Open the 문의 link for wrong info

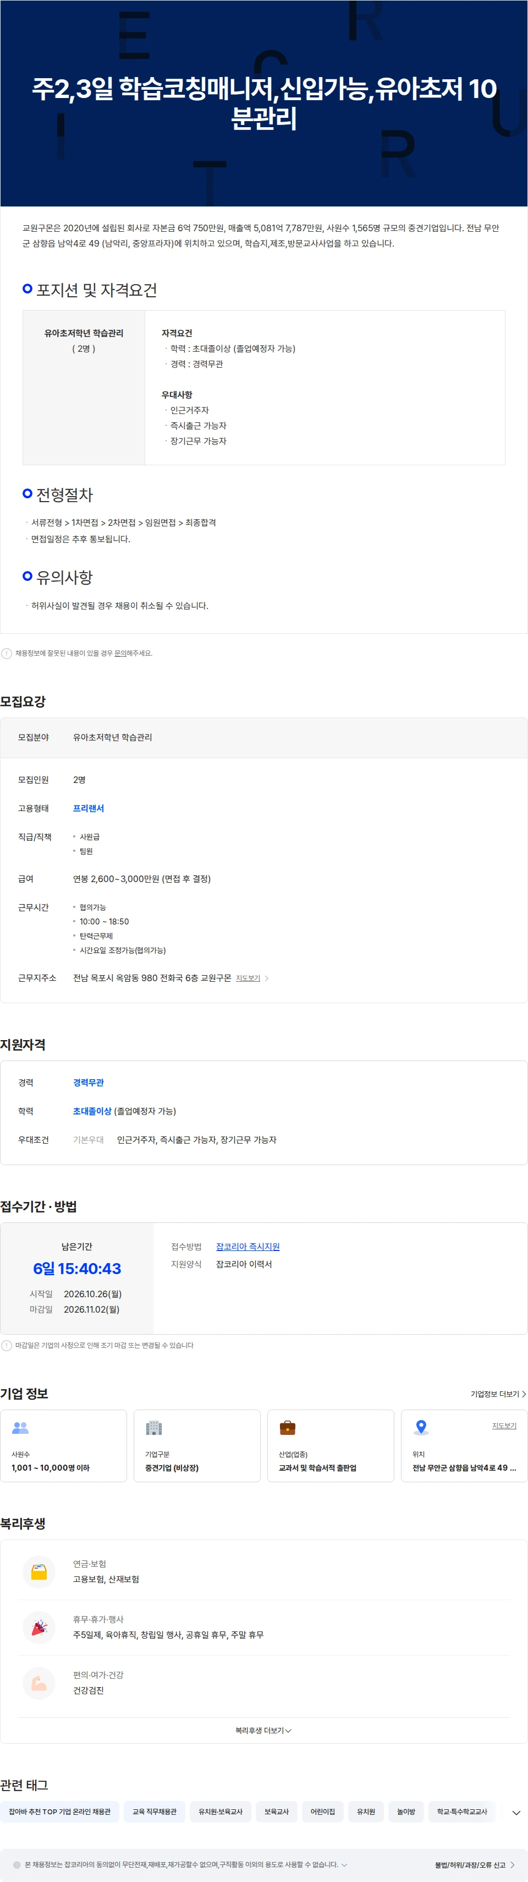tap(120, 653)
